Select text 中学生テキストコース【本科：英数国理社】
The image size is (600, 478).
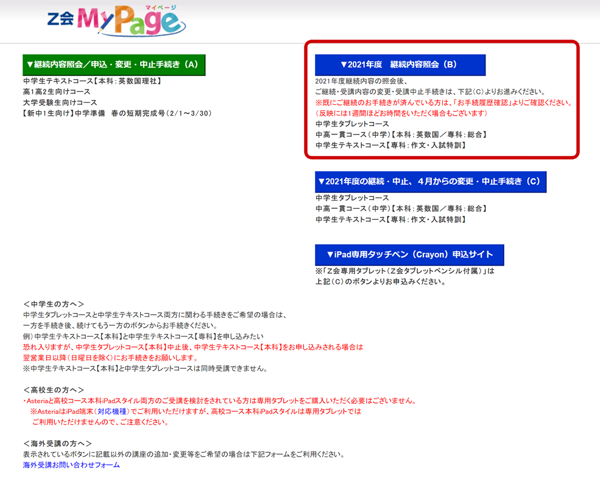(x=93, y=81)
